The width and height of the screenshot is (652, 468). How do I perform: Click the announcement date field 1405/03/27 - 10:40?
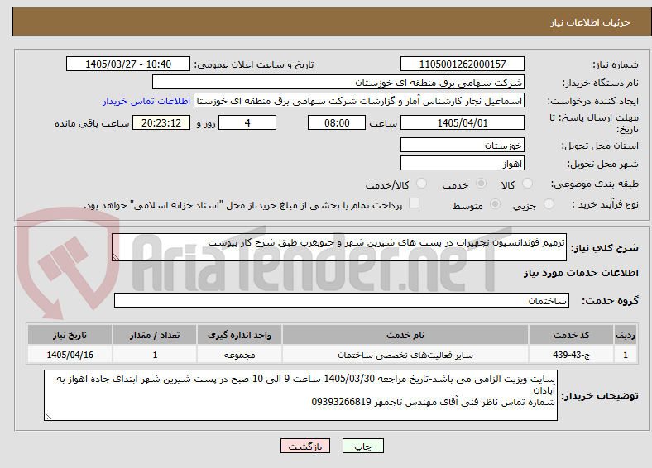128,64
